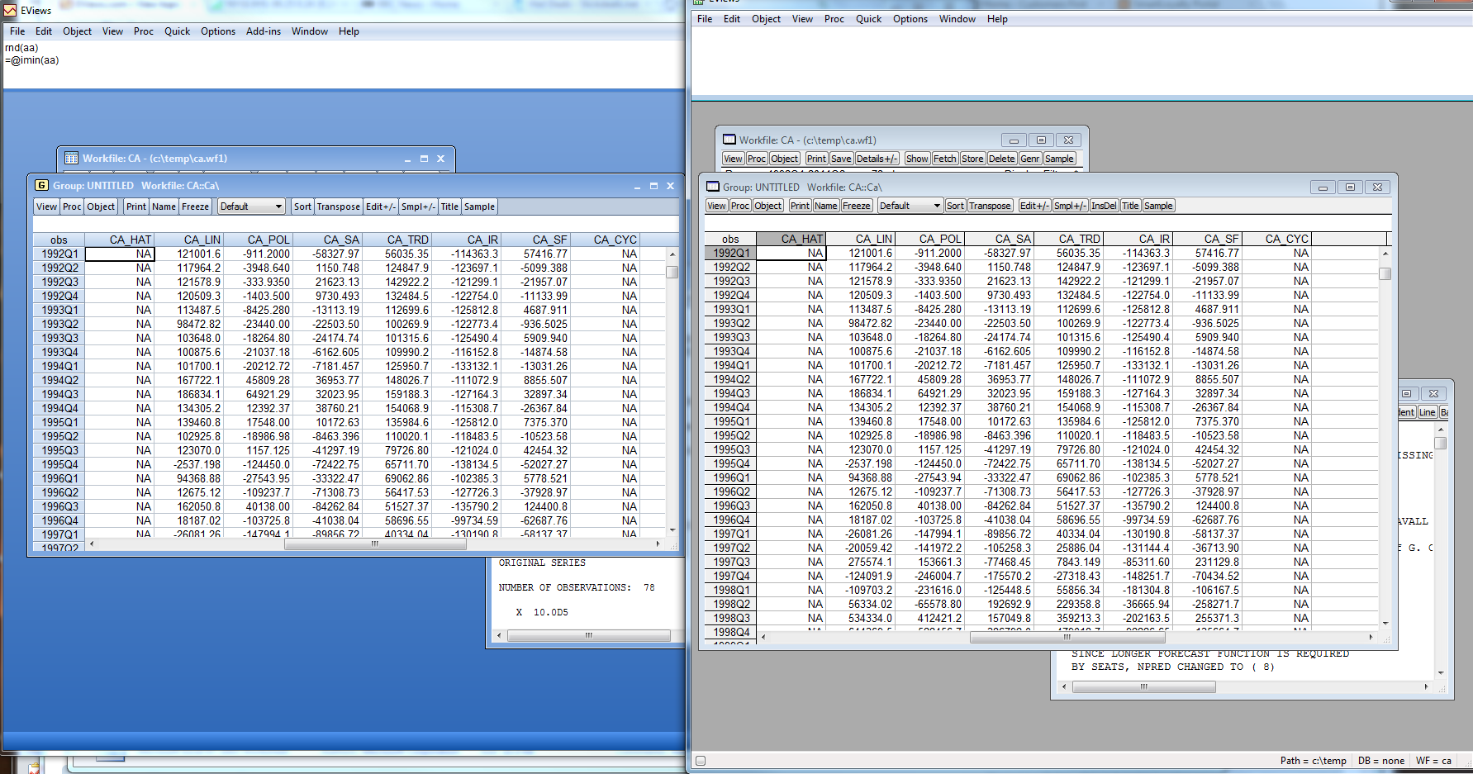Open the Add-ins menu
Viewport: 1473px width, 774px height.
264,31
